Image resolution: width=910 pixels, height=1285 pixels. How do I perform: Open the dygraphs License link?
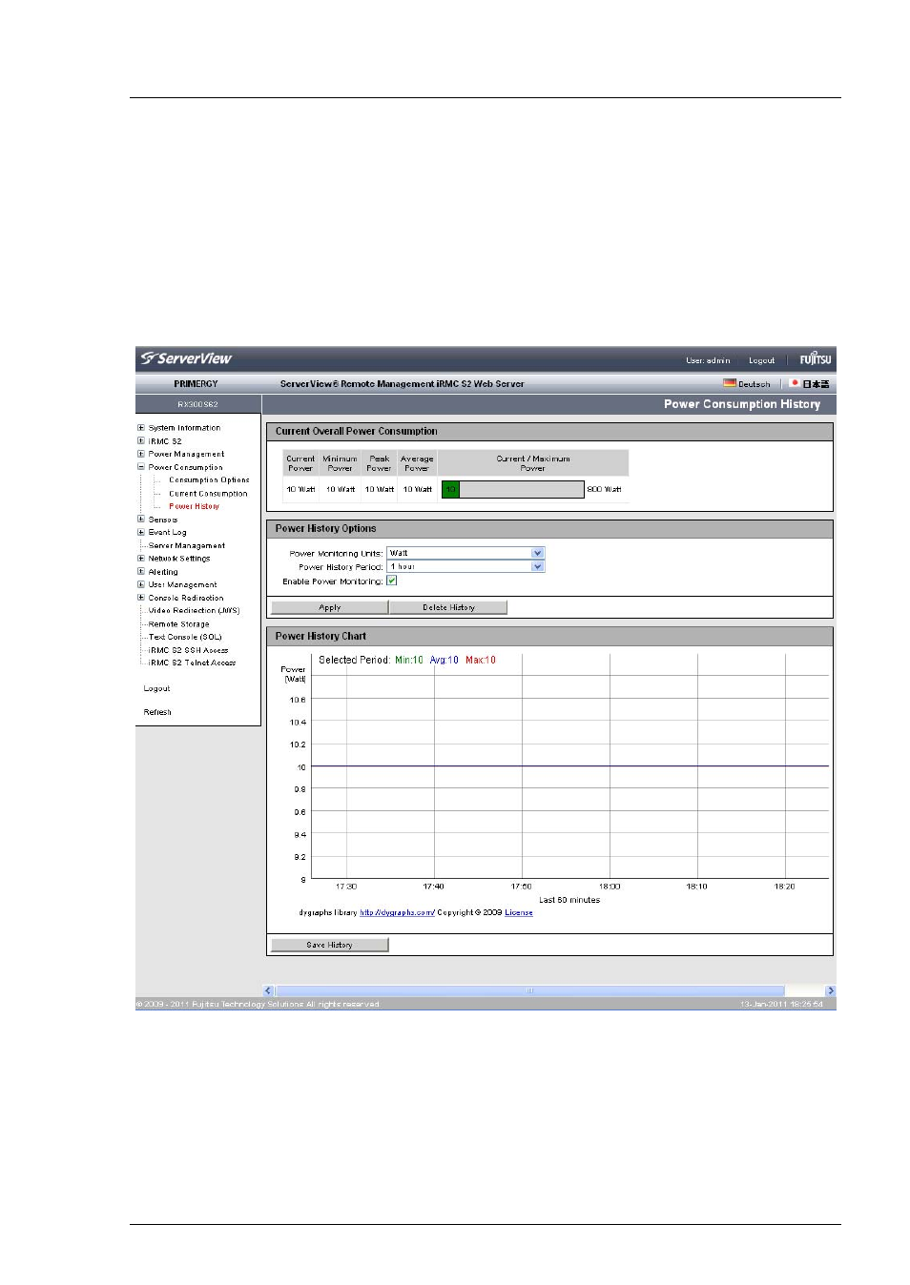pos(519,912)
